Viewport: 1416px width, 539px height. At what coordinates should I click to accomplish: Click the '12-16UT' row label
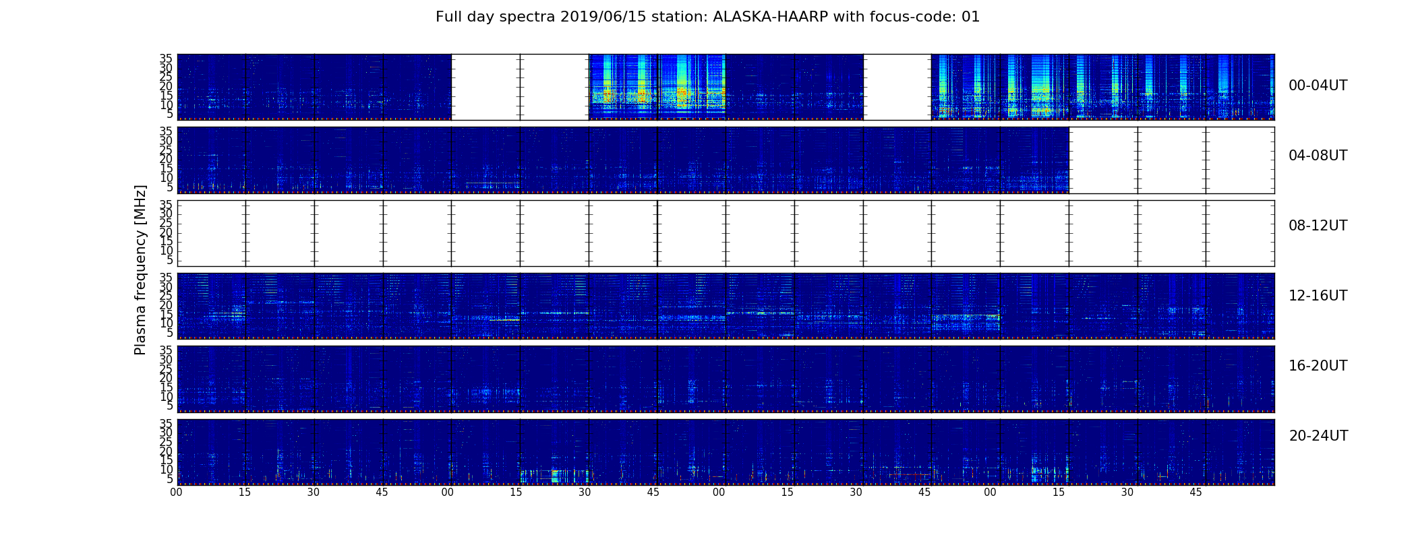pyautogui.click(x=1318, y=296)
